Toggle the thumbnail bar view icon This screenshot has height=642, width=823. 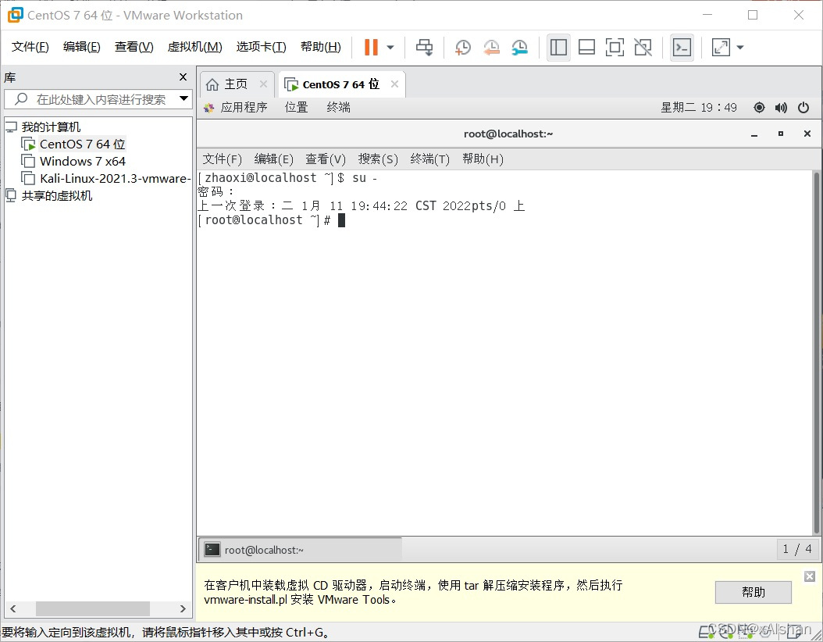[x=586, y=47]
